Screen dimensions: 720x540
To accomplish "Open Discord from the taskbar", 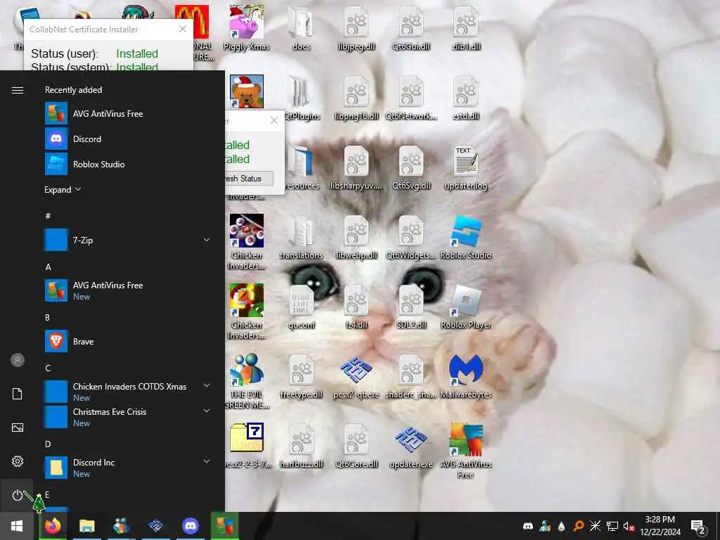I will coord(190,526).
